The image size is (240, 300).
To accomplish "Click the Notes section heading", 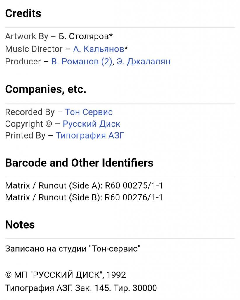I will pos(20,224).
